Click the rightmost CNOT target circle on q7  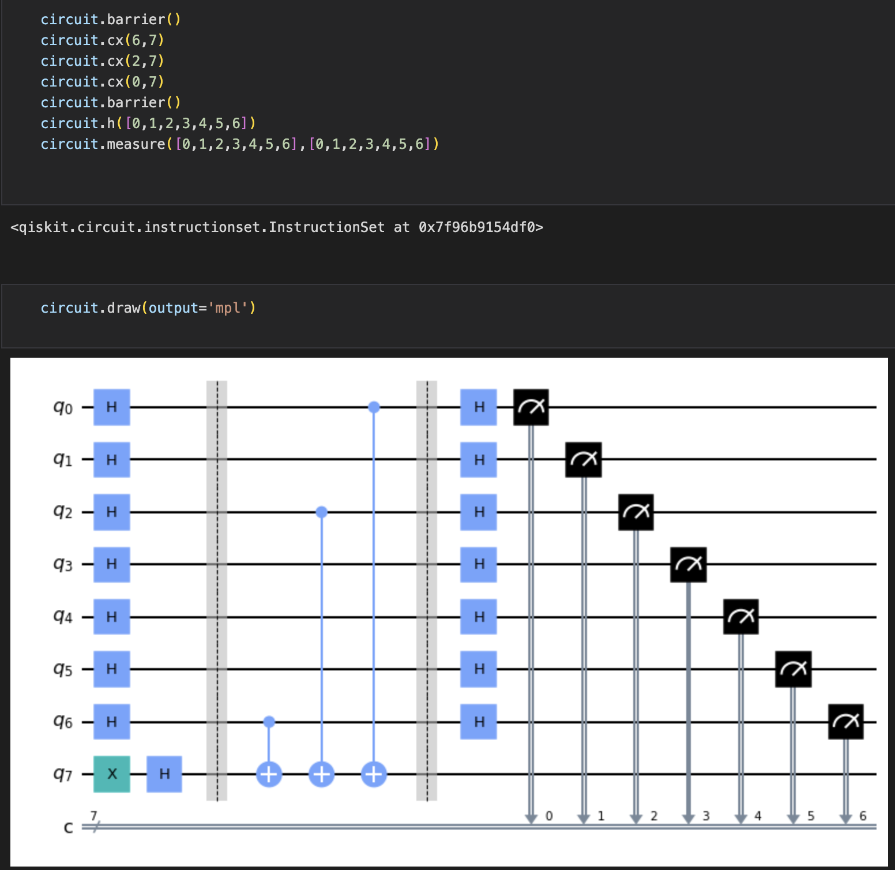click(374, 774)
